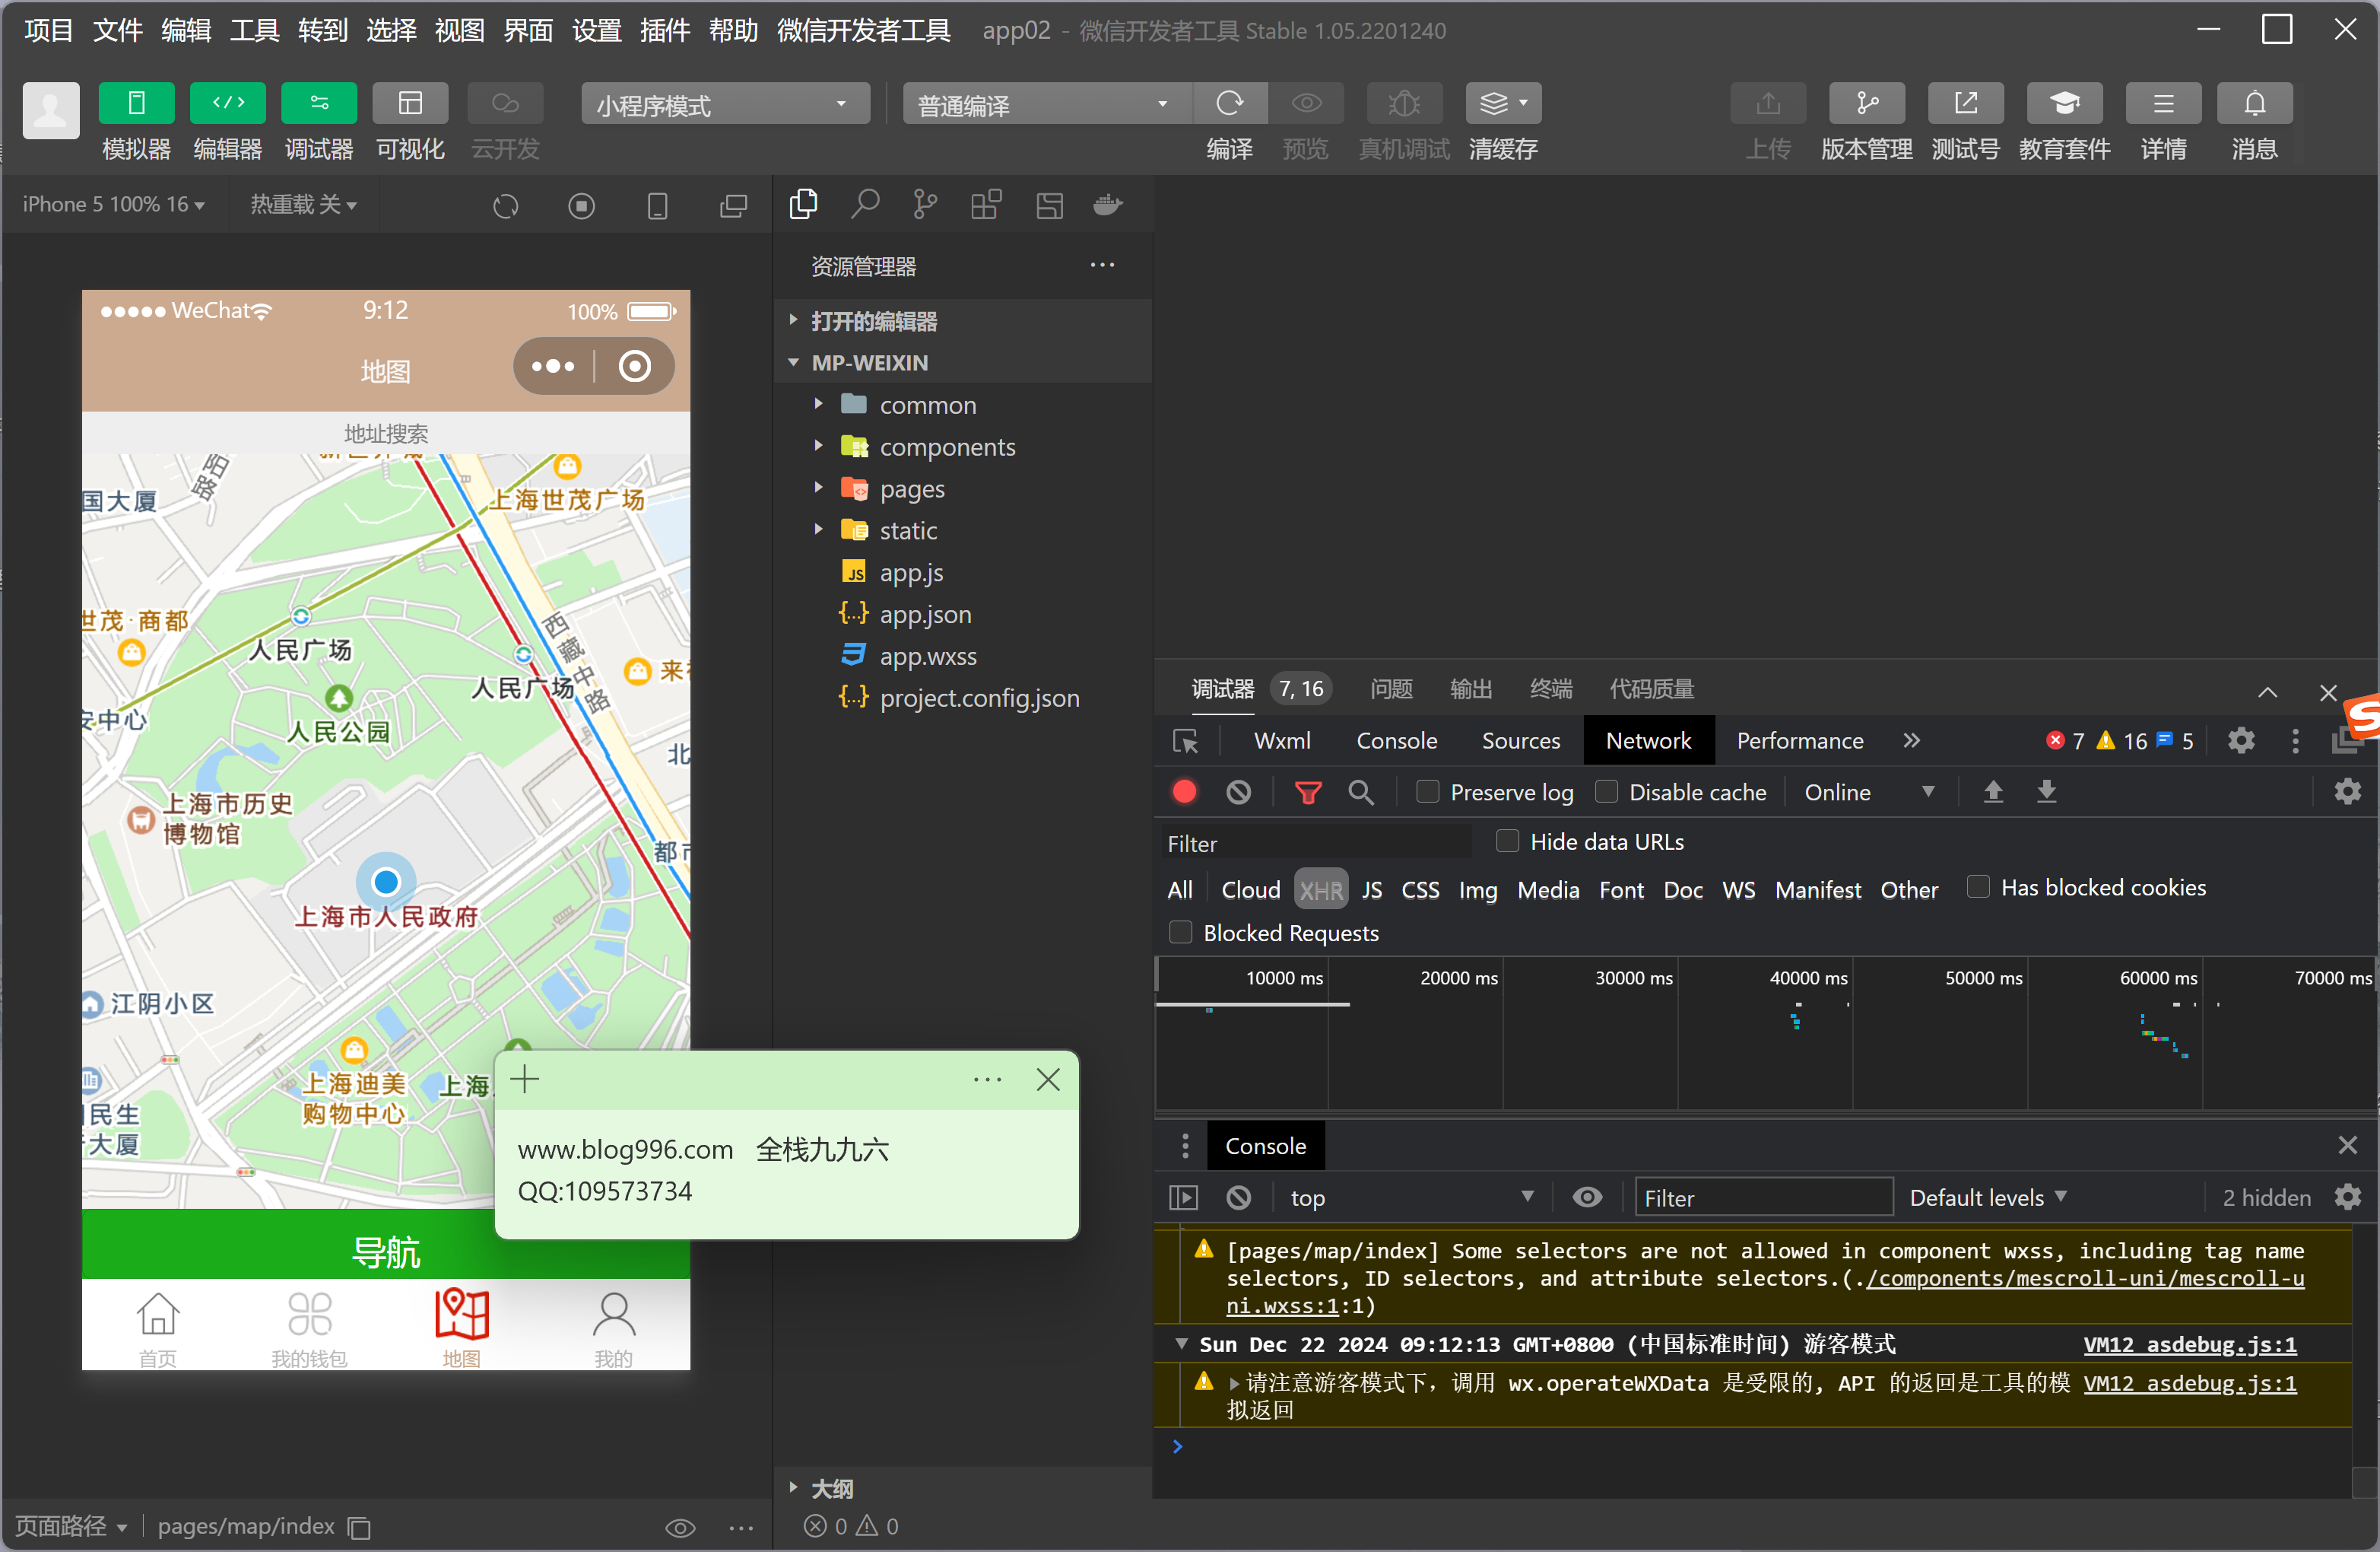Enable the Preserve log checkbox
The height and width of the screenshot is (1552, 2380).
click(x=1428, y=793)
